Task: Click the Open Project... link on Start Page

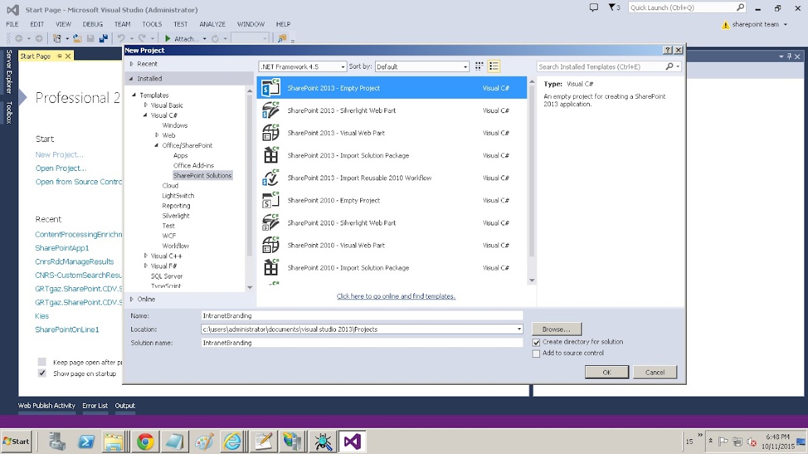Action: coord(61,168)
